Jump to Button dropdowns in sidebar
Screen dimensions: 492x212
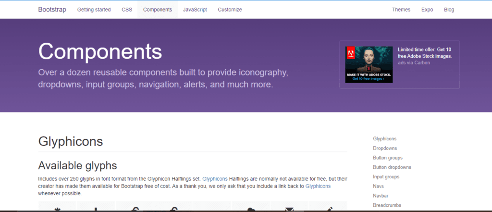point(392,167)
